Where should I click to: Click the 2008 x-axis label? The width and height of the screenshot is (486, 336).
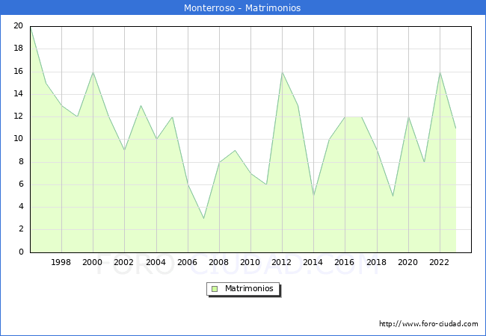[x=219, y=262]
